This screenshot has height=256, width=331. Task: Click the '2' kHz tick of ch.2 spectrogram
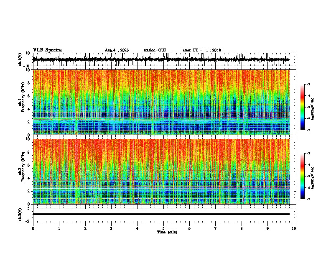coord(29,191)
